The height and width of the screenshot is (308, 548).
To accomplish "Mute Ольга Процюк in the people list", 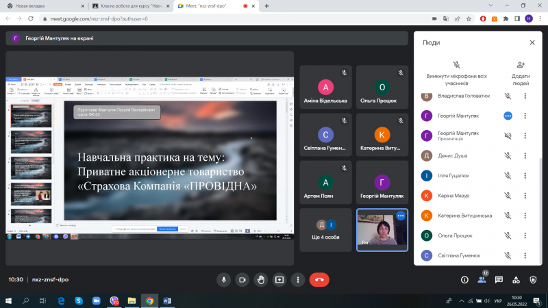I will tap(508, 235).
